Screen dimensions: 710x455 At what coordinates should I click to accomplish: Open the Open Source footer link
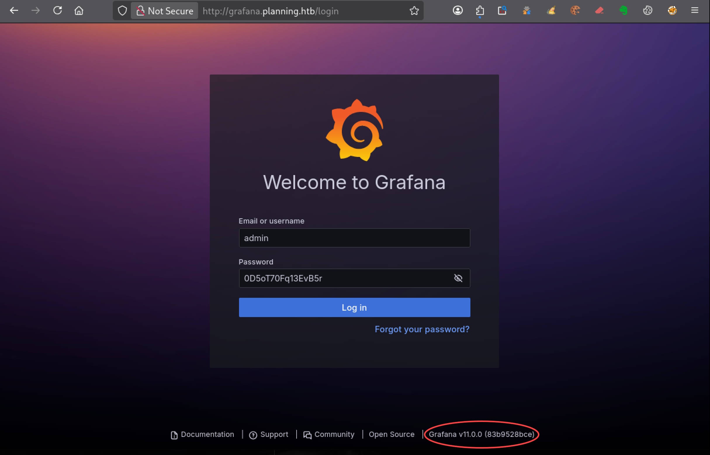[x=392, y=434]
